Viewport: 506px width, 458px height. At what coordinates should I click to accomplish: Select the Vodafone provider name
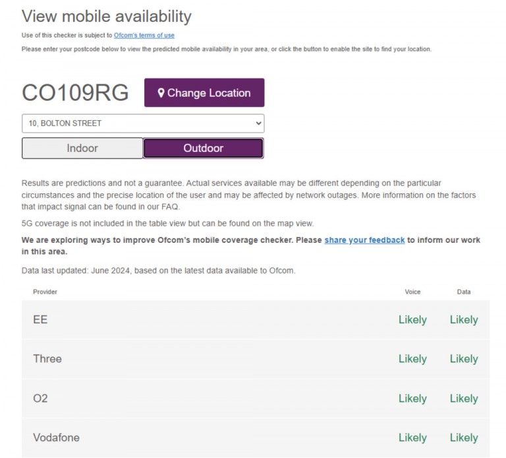pos(56,438)
